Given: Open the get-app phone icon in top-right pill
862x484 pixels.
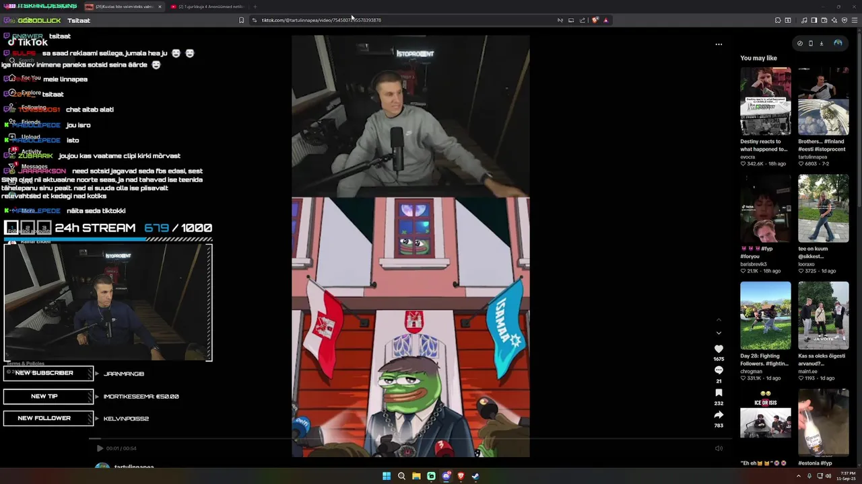Looking at the screenshot, I should 810,43.
